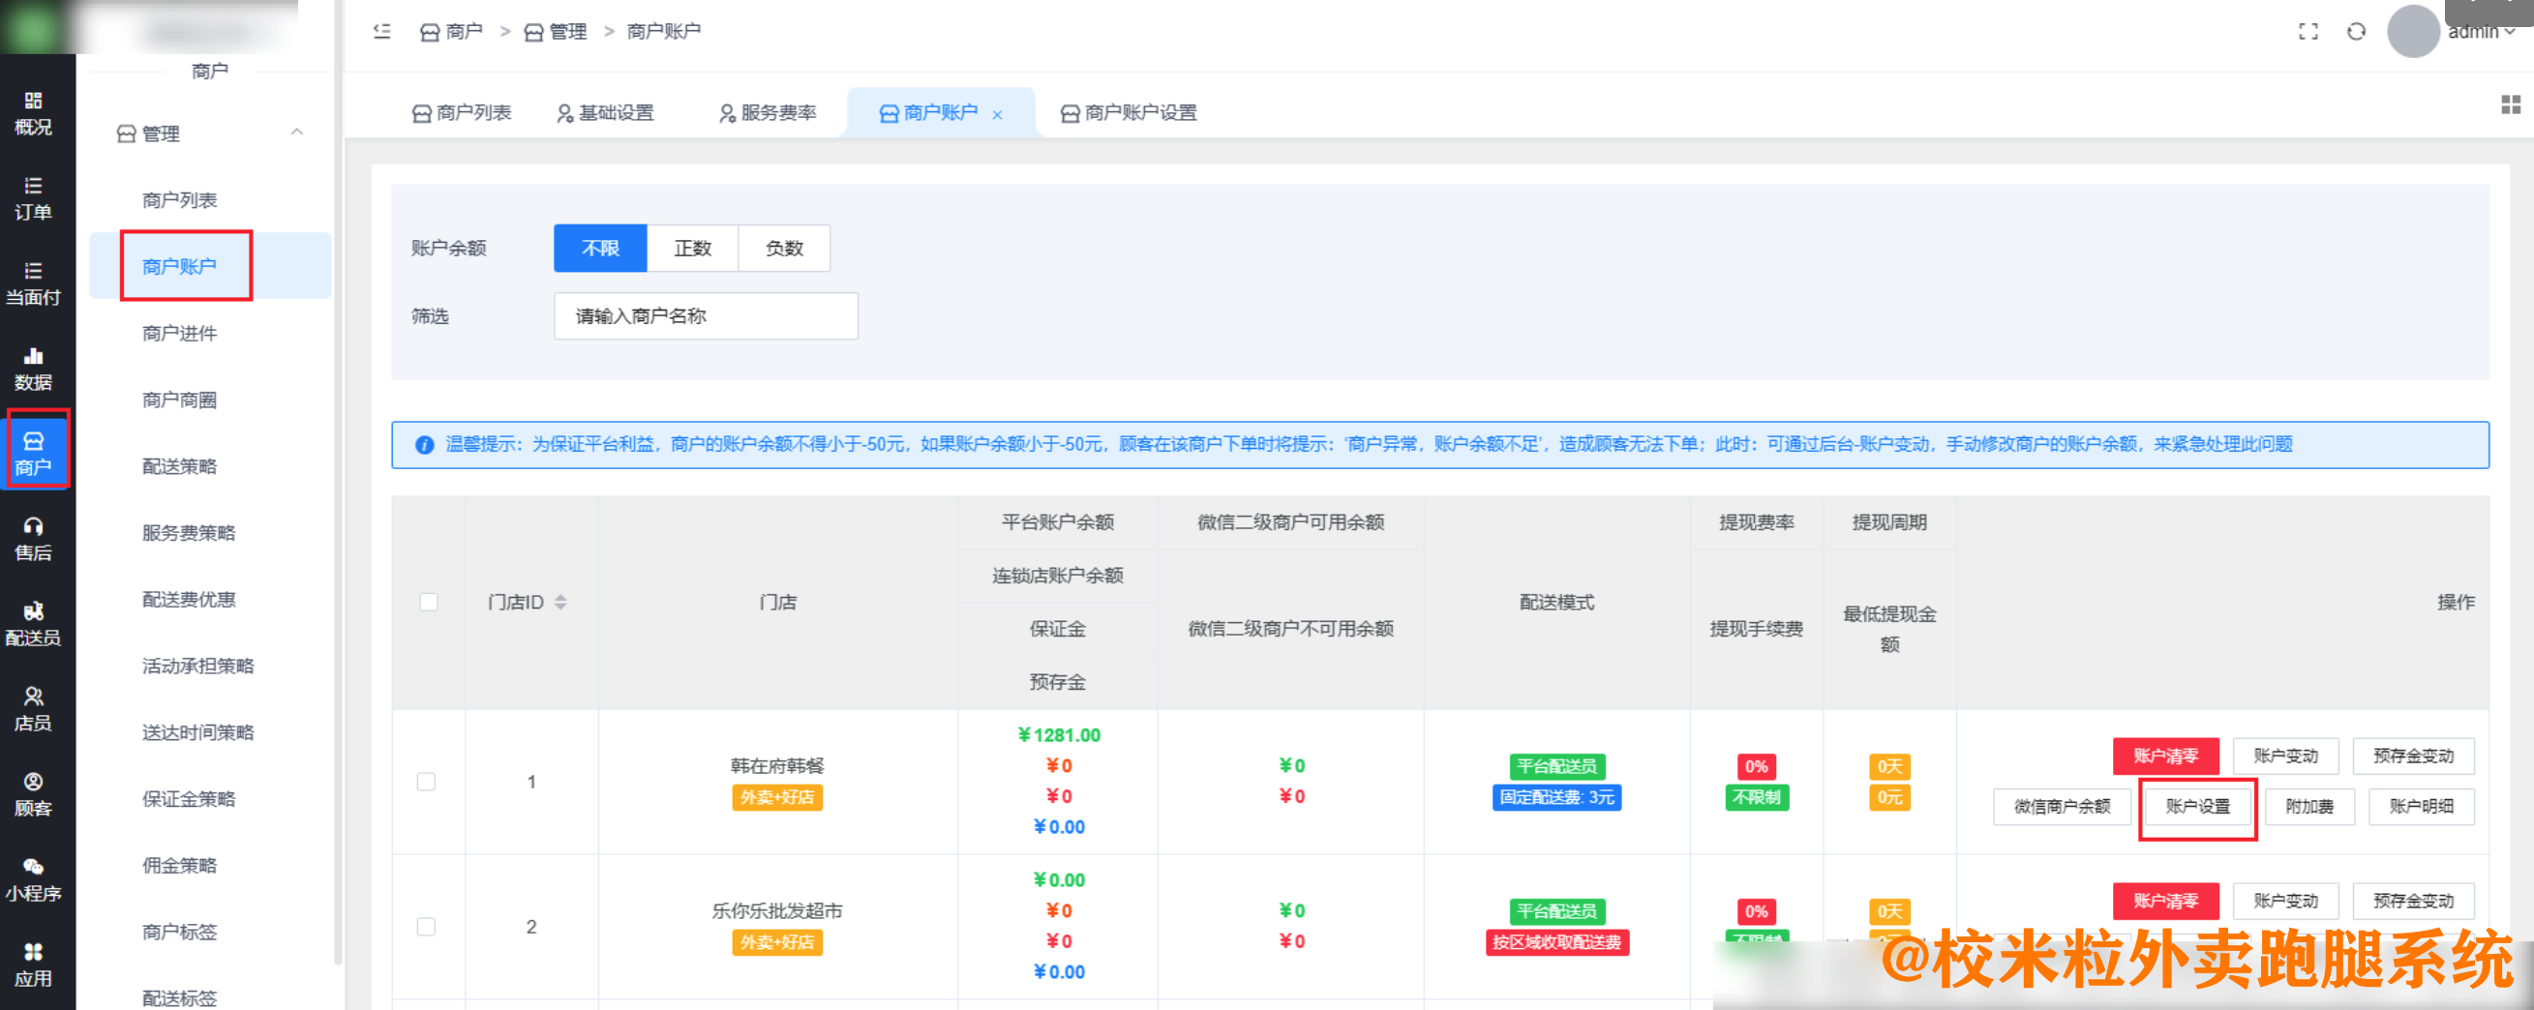This screenshot has height=1010, width=2534.
Task: Enter fullscreen via the expand icon
Action: tap(2309, 32)
